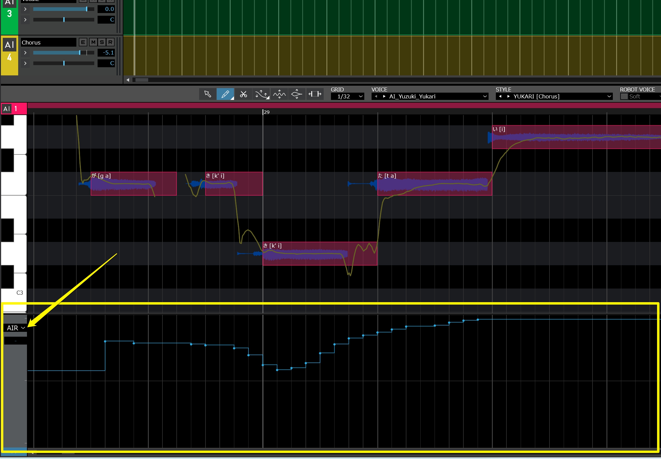This screenshot has height=459, width=661.
Task: Select the arrow pointer tool
Action: point(208,94)
